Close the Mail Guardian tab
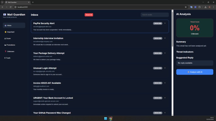 29,2
